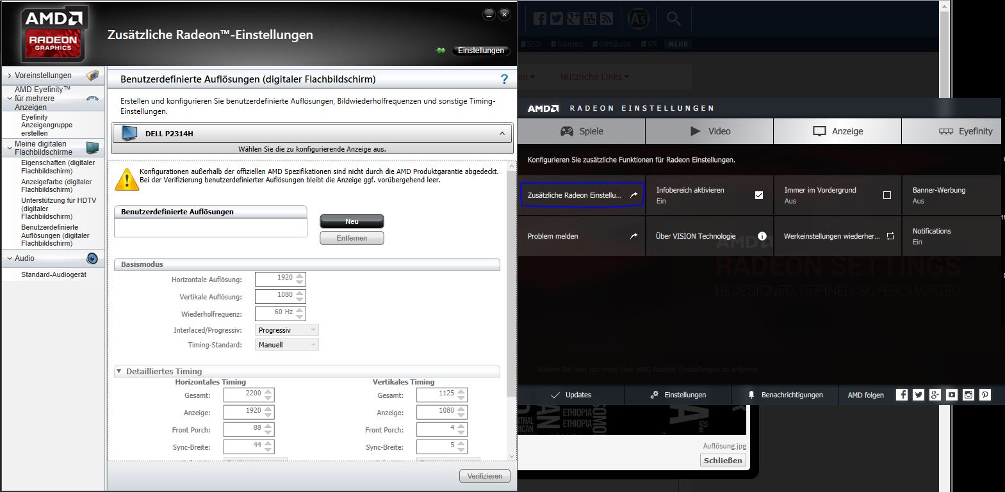Switch to the Video tab

coord(710,131)
